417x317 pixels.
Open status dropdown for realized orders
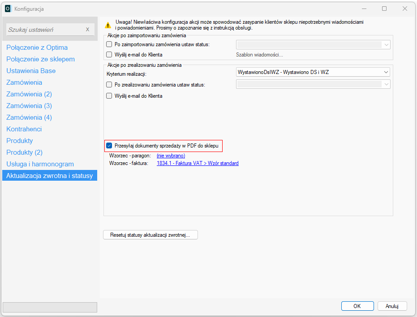313,84
